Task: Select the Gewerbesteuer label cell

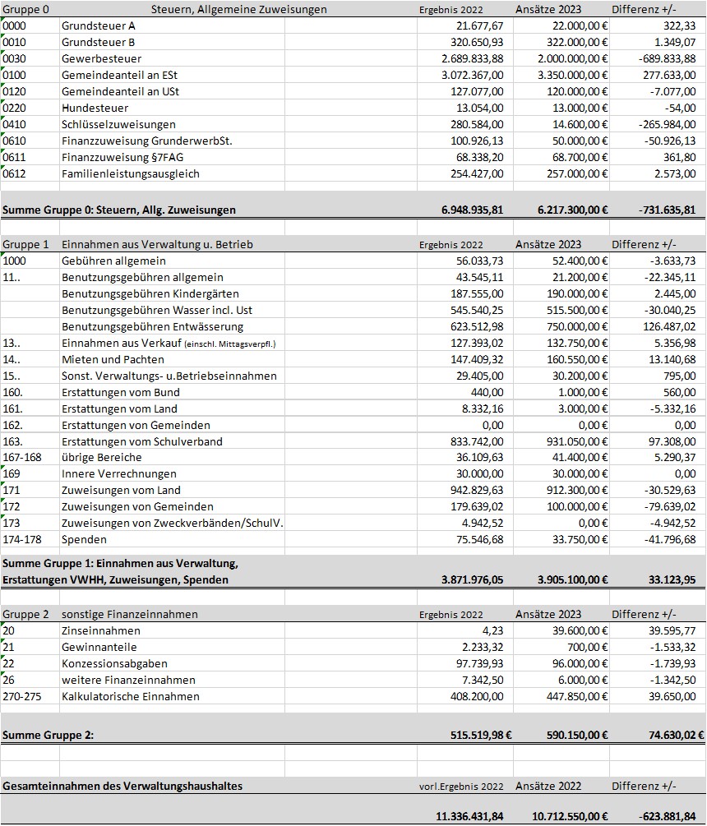Action: click(x=173, y=58)
